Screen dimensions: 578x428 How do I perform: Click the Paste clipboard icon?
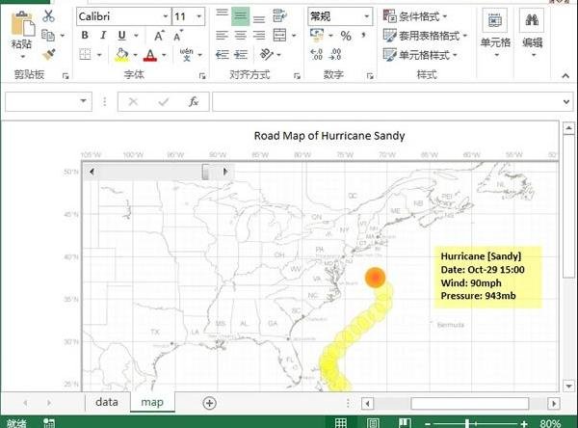click(22, 24)
